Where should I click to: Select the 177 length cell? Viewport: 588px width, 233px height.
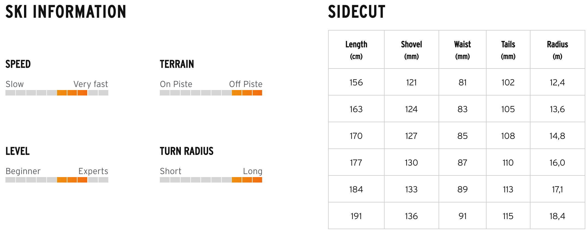(x=356, y=163)
